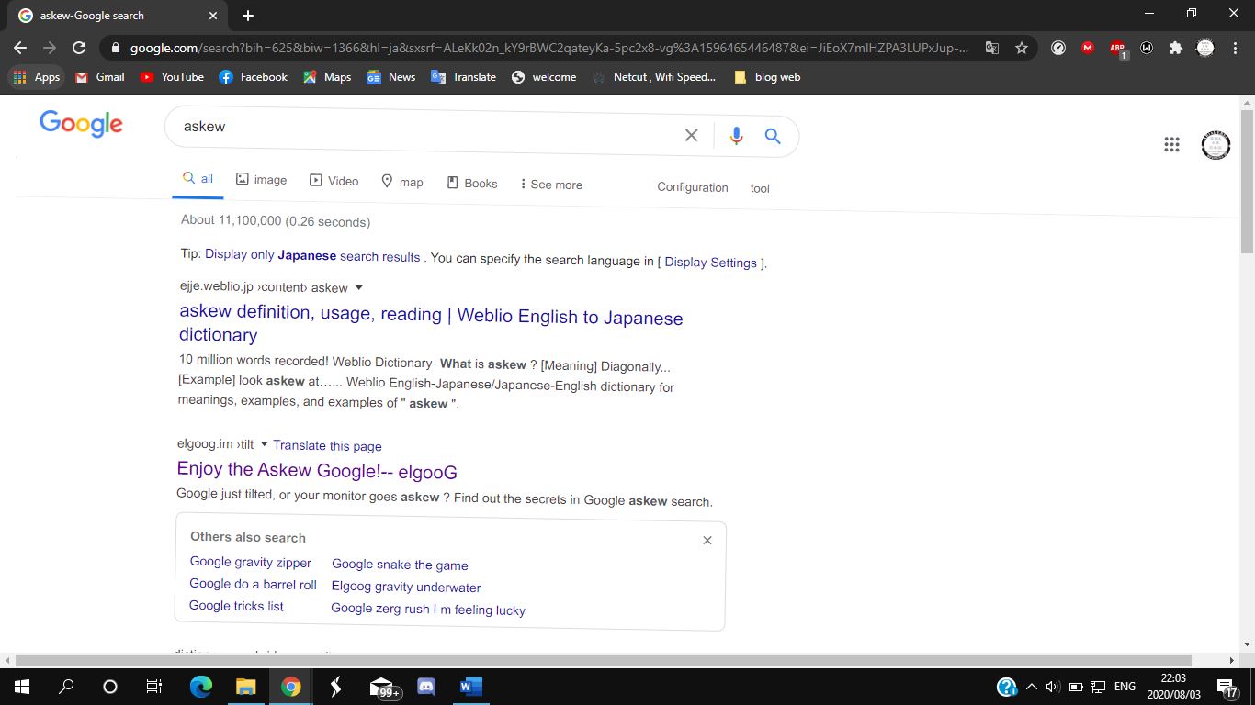Open the Weblio askew definition result
Image resolution: width=1255 pixels, height=705 pixels.
(431, 324)
